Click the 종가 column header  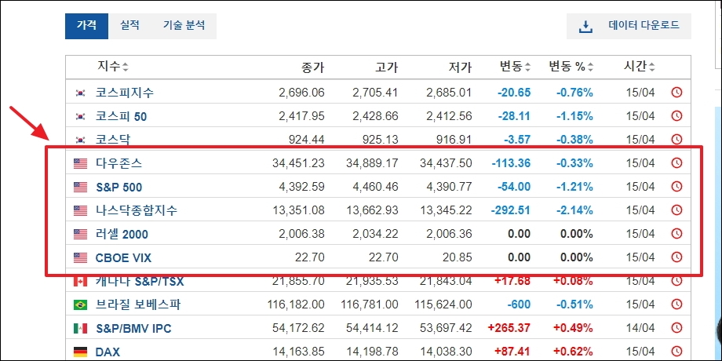point(312,67)
